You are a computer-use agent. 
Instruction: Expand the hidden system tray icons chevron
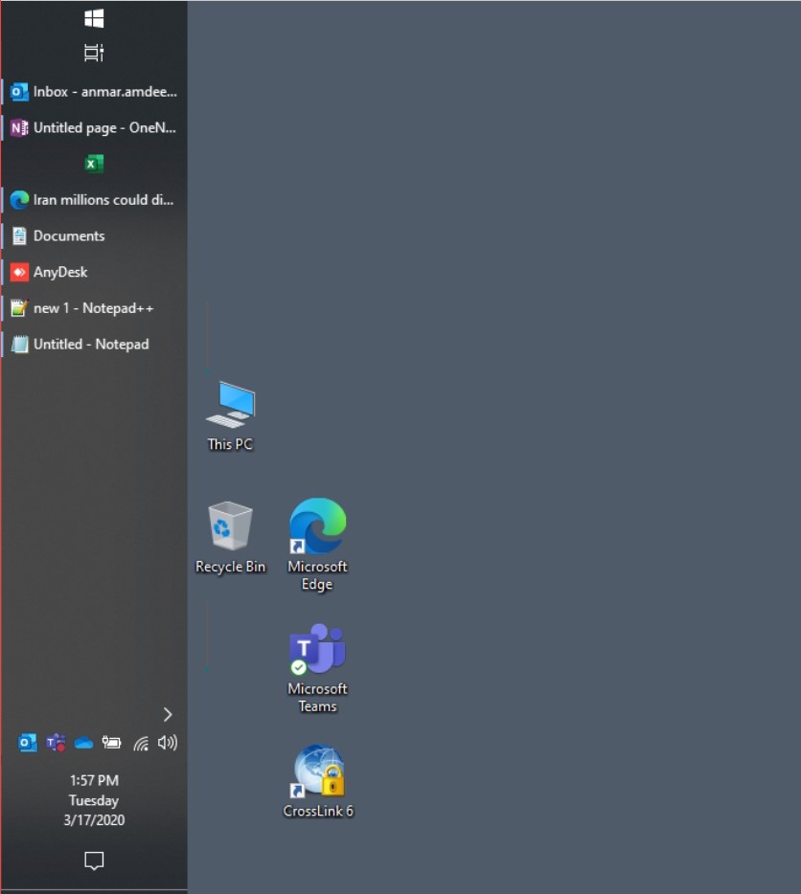click(x=168, y=714)
